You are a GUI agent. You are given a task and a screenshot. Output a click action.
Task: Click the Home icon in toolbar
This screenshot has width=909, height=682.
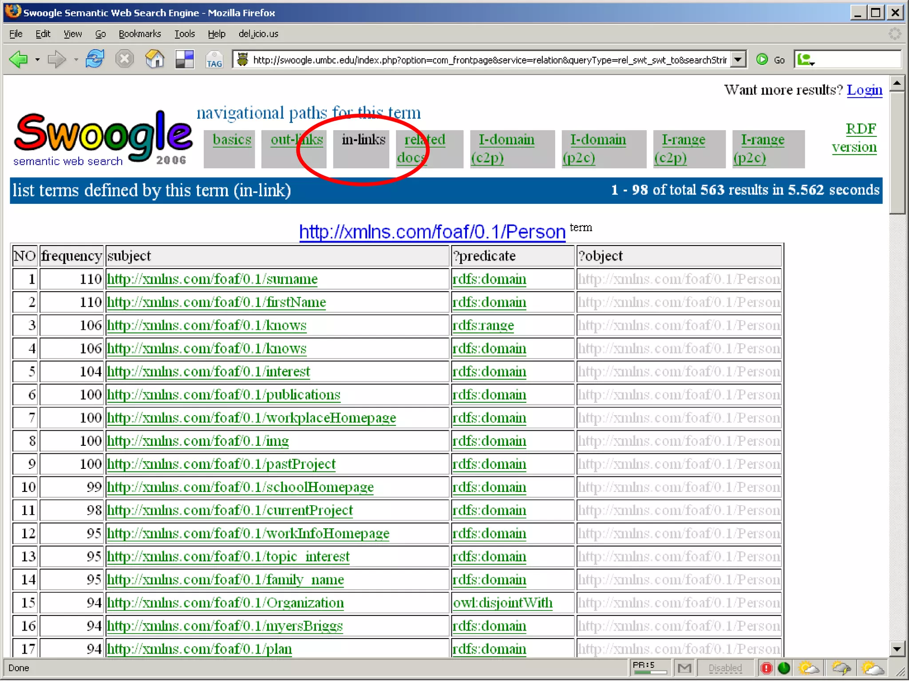pyautogui.click(x=154, y=59)
